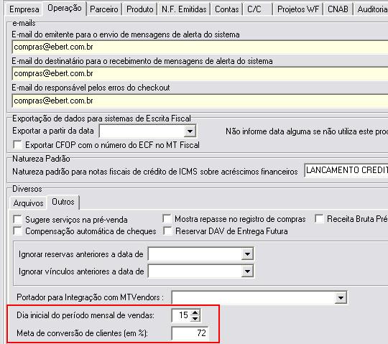
Task: Open the Auditoria tab
Action: [371, 9]
